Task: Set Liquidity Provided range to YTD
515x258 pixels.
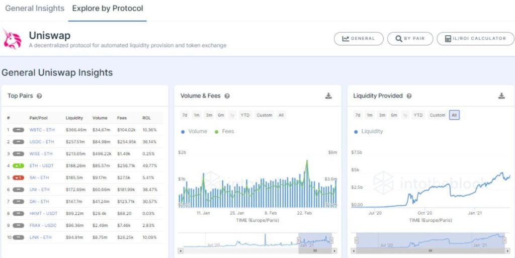Action: point(418,115)
